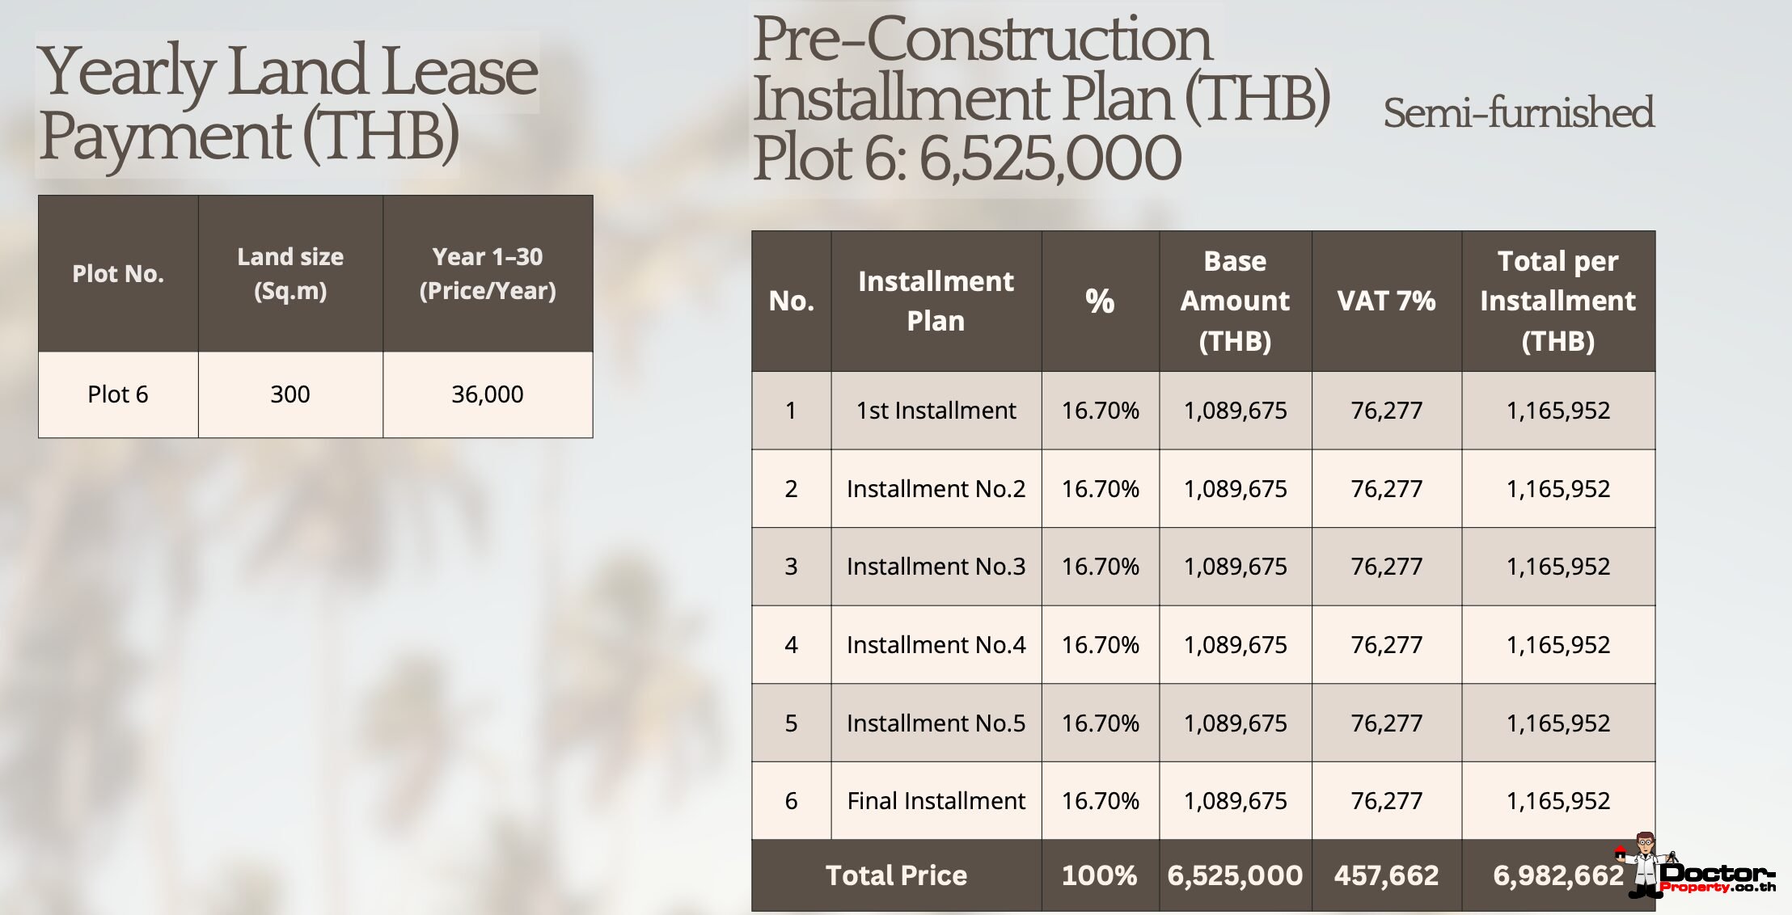Click the Total per Installment (THB) header
This screenshot has width=1792, height=915.
click(x=1557, y=301)
